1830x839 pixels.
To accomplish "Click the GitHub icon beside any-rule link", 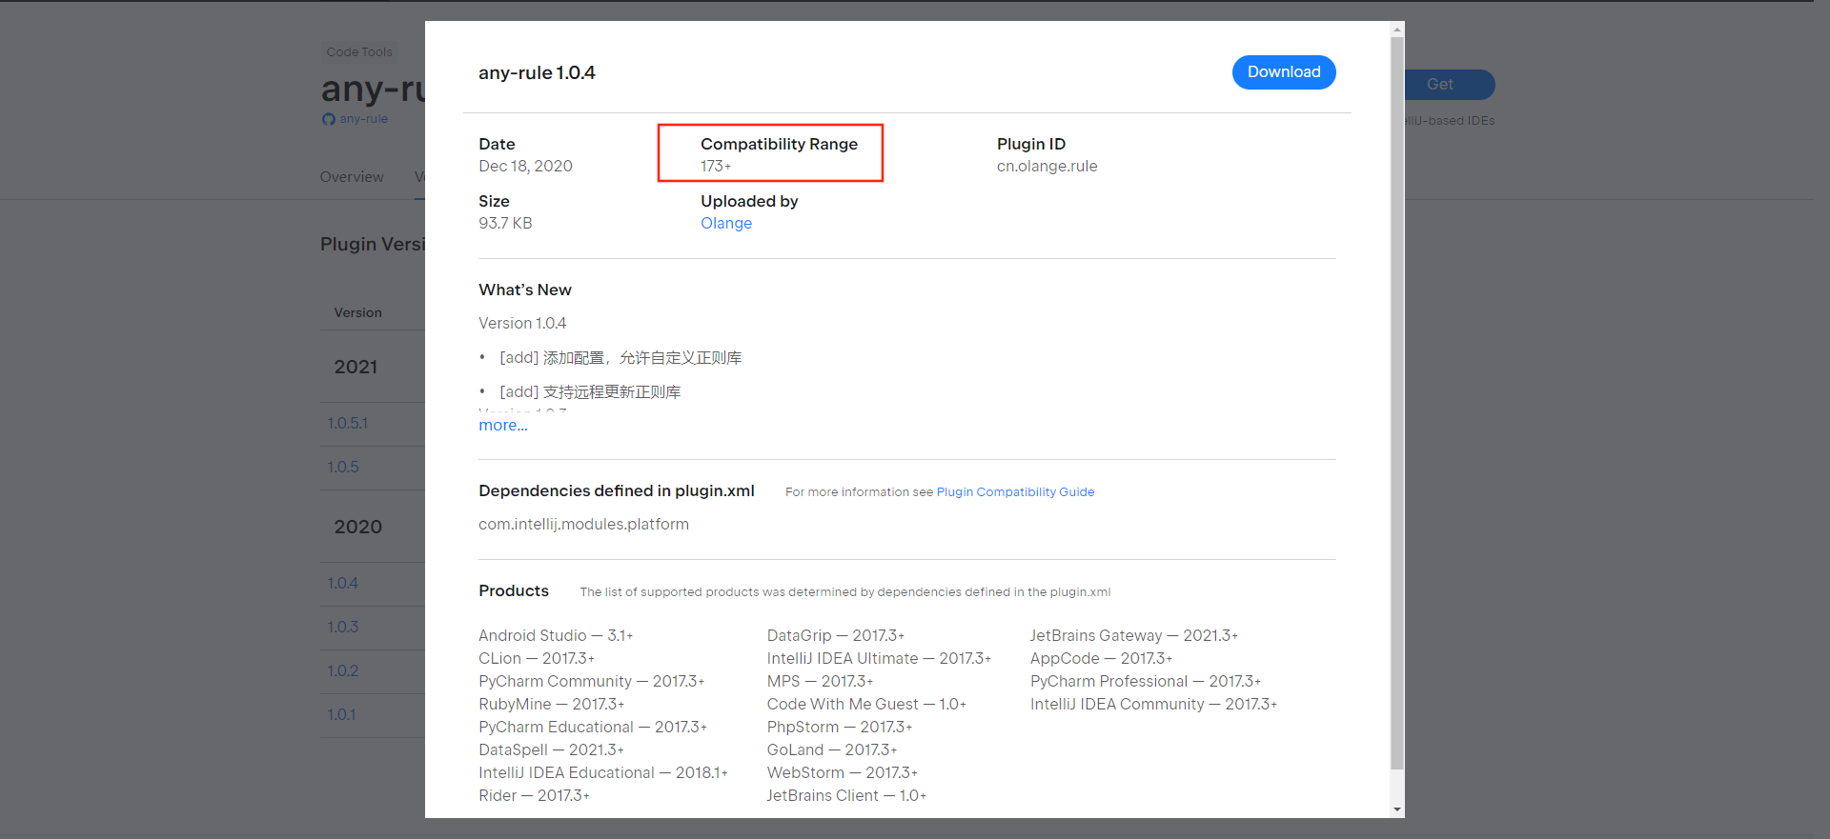I will pyautogui.click(x=329, y=119).
